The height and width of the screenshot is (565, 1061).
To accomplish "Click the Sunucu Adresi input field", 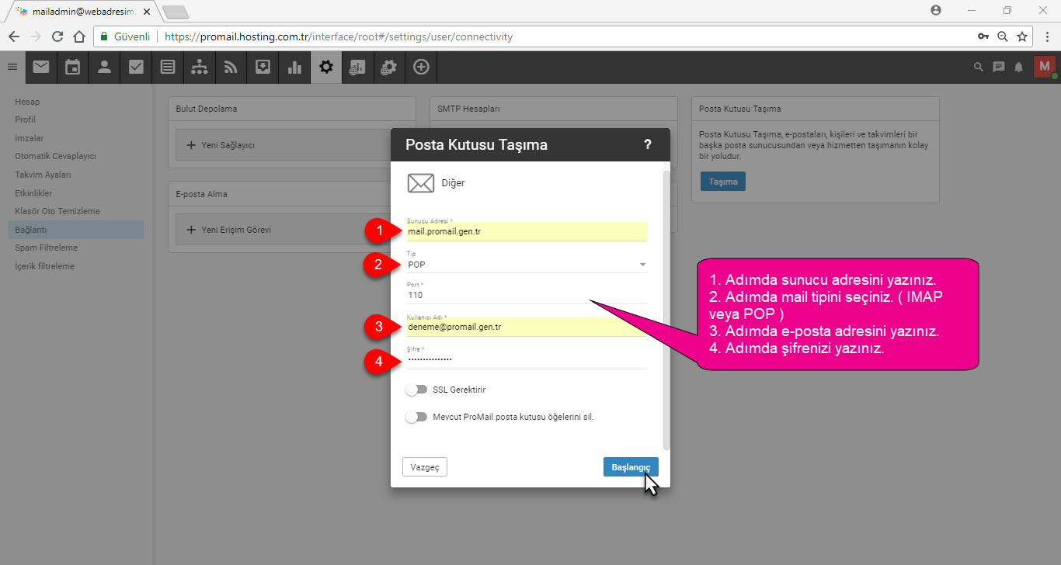I will [x=527, y=231].
